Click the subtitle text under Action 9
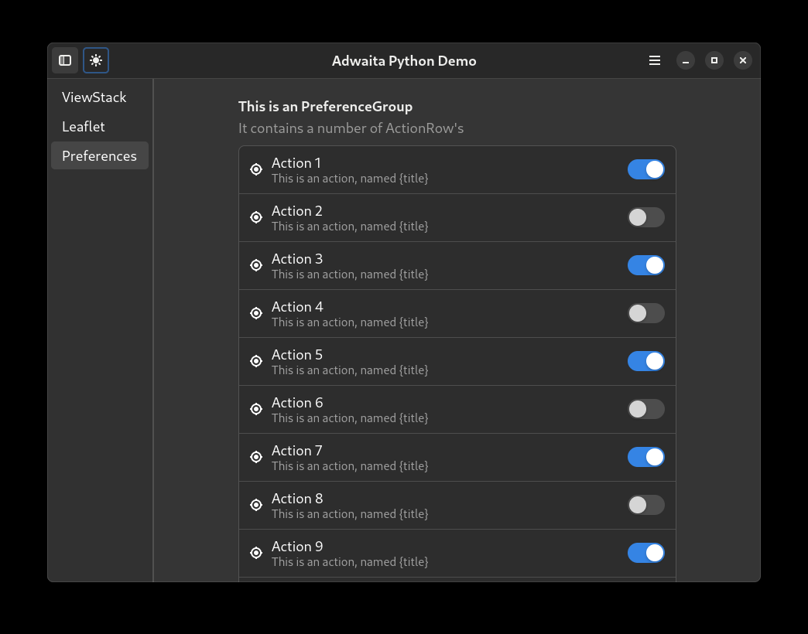This screenshot has width=808, height=634. coord(350,562)
